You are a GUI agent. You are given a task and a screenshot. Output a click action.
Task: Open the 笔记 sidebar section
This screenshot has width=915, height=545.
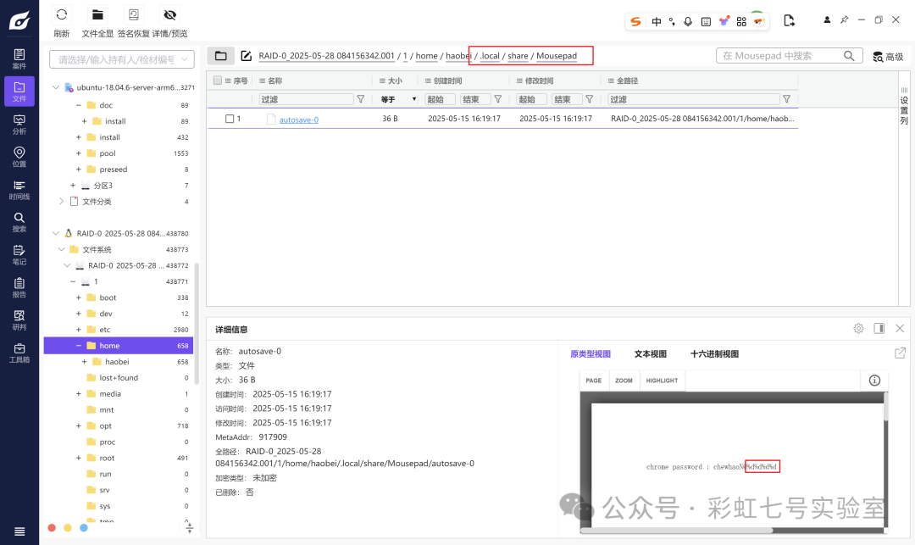click(x=19, y=254)
